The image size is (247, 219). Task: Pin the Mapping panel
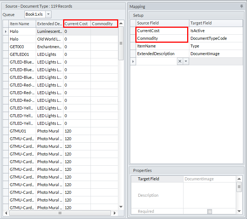pos(242,7)
